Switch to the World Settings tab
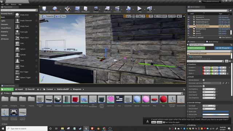233x131 pixels. (x=212, y=42)
